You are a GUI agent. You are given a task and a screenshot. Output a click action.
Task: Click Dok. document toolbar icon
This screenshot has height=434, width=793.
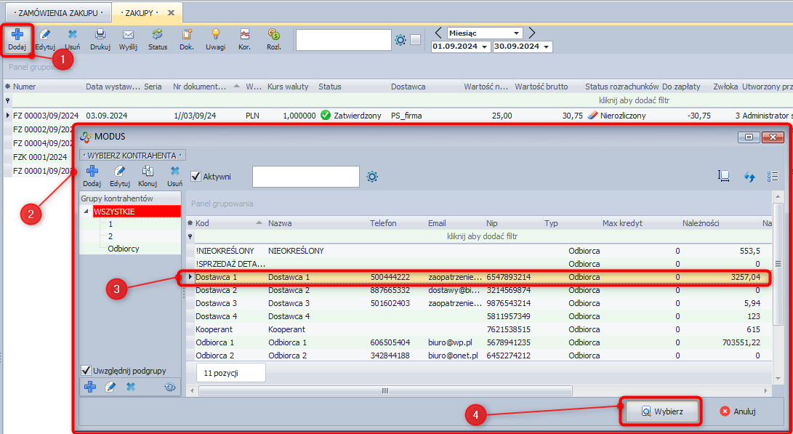click(187, 39)
